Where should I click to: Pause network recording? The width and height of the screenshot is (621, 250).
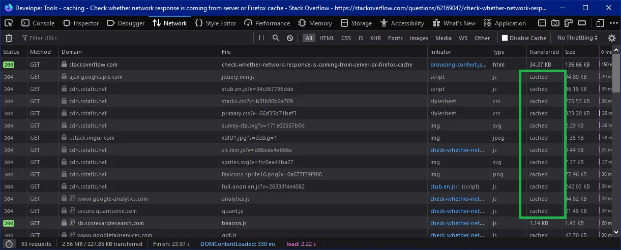[x=261, y=38]
